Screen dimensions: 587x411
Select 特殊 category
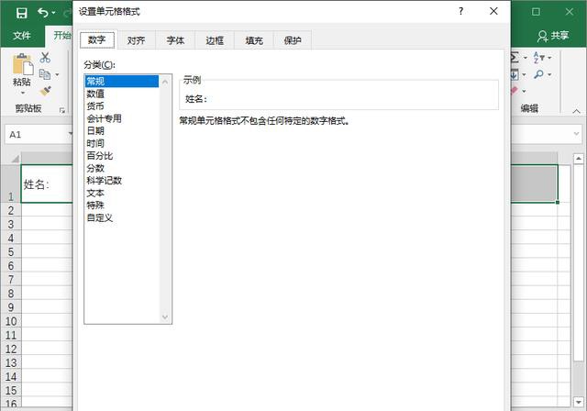click(122, 205)
